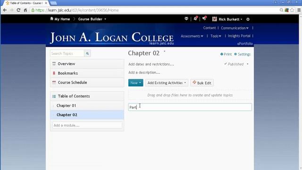Viewport: 302px width, 170px height.
Task: Click the browser back arrow
Action: [x=5, y=10]
